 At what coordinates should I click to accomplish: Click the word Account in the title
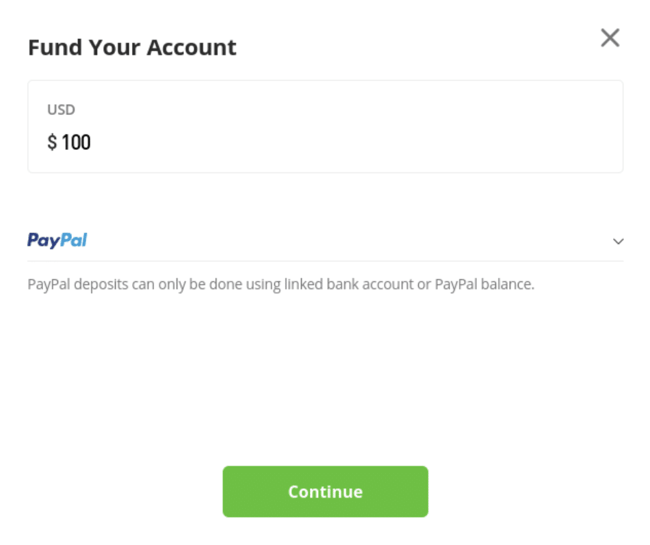(x=192, y=47)
